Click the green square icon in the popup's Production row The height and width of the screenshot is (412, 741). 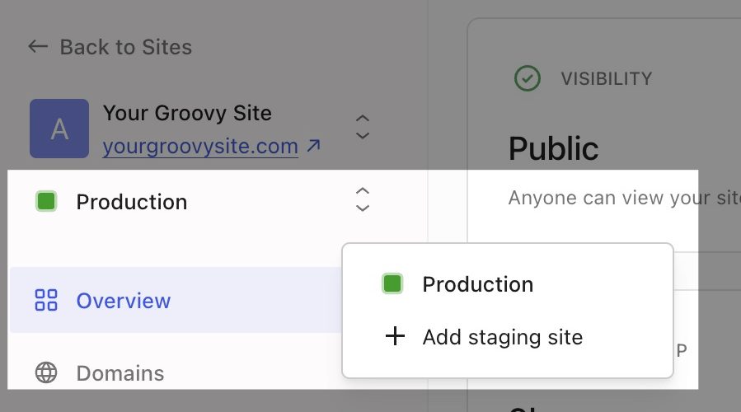click(392, 283)
